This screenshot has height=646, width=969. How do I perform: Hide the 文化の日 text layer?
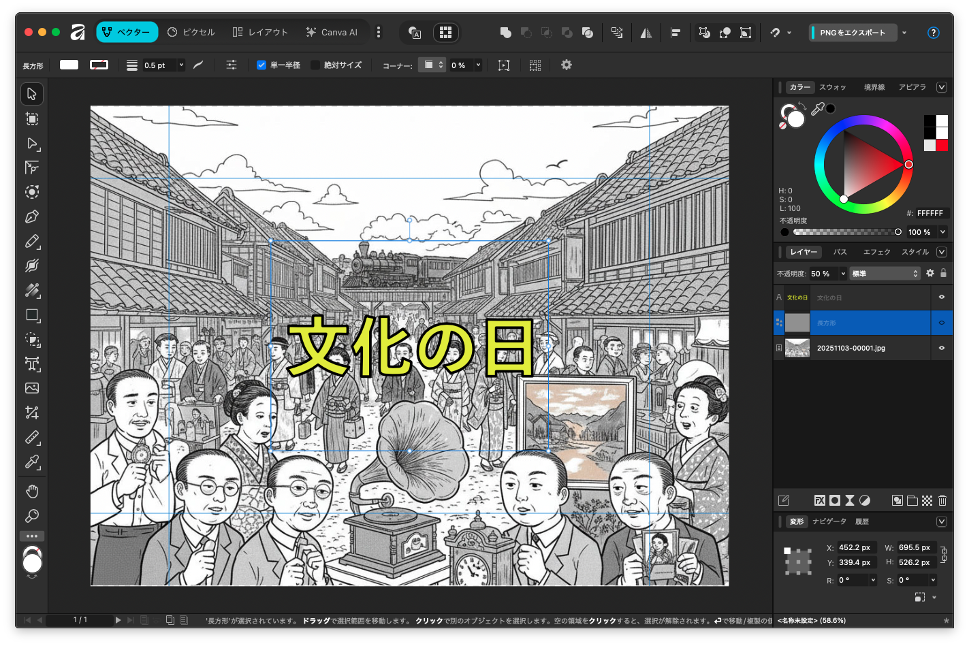click(942, 297)
